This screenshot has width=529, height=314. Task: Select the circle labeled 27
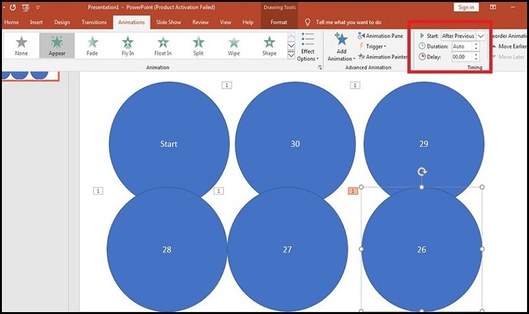287,249
